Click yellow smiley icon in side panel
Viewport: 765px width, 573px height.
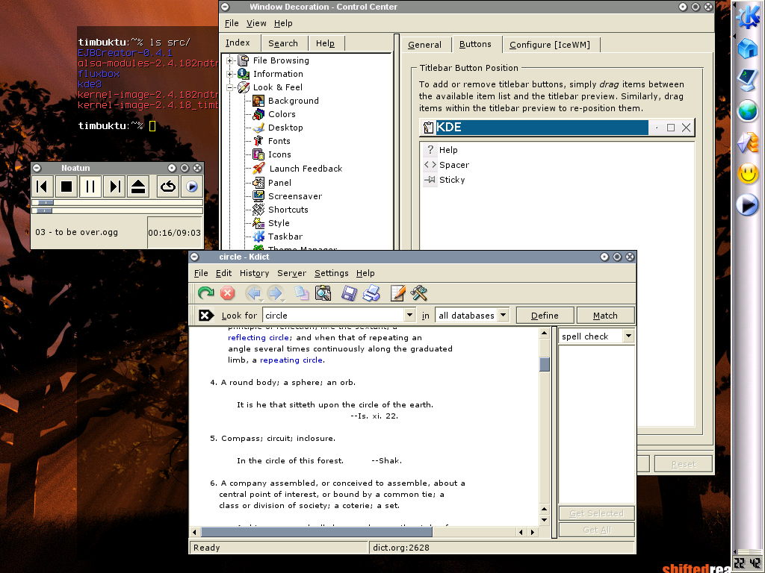[x=747, y=173]
